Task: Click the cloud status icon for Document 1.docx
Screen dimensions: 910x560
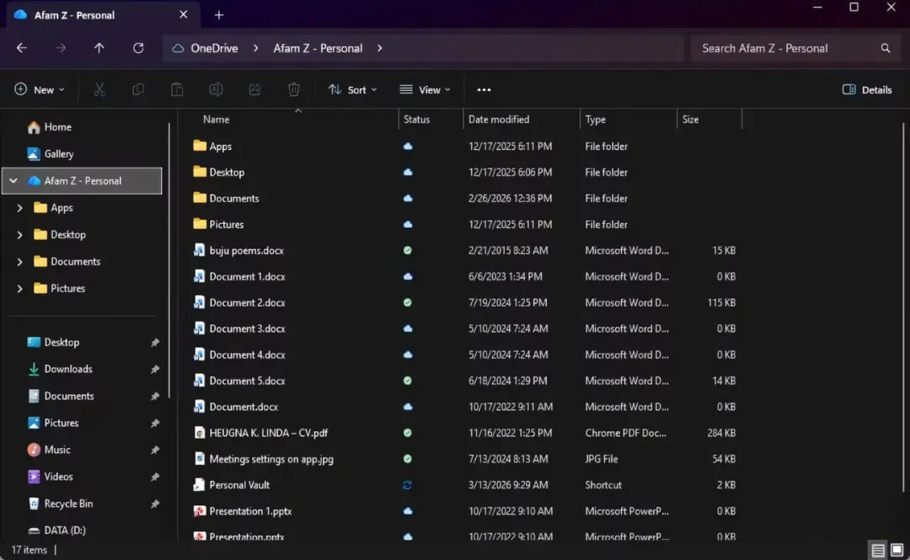Action: click(408, 276)
